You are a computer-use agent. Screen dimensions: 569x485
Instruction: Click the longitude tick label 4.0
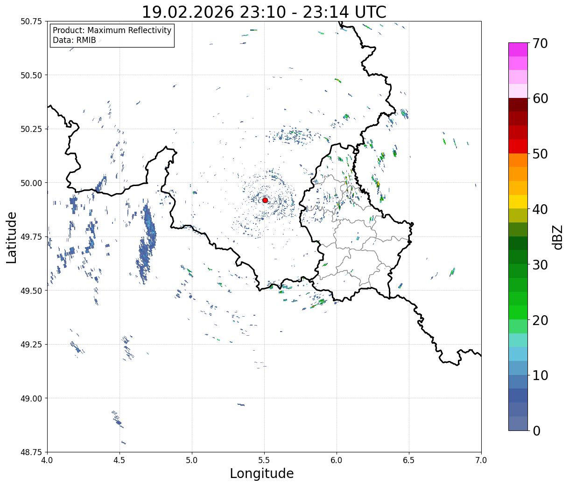(47, 460)
